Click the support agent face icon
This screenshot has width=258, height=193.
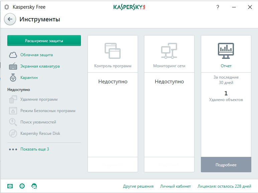click(x=34, y=186)
